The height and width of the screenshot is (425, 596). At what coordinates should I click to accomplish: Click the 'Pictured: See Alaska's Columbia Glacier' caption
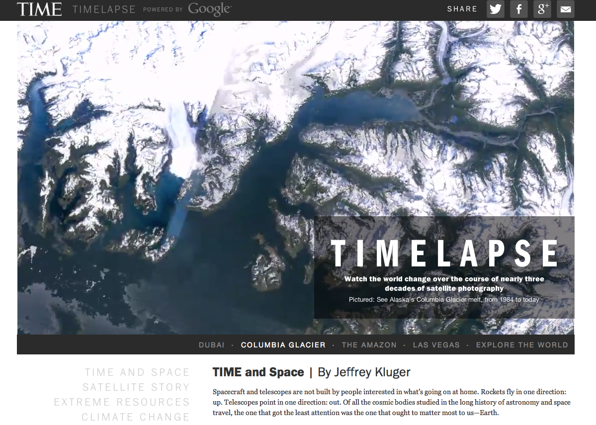point(444,300)
